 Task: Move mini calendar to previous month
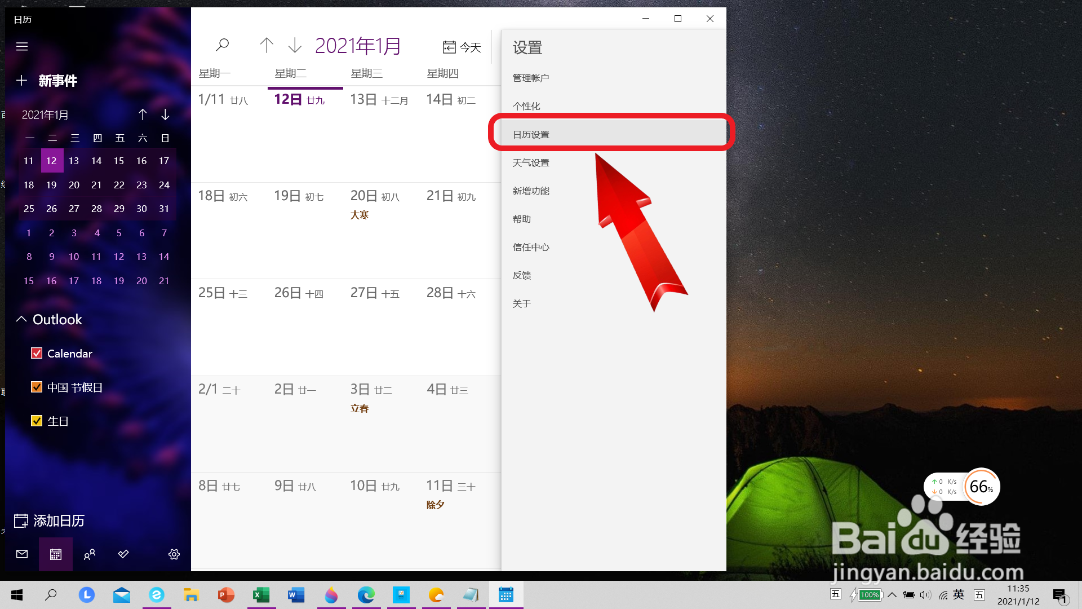coord(143,115)
